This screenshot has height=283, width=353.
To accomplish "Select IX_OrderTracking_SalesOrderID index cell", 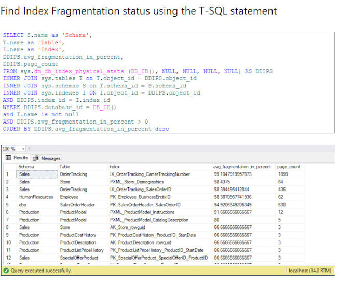I will pos(141,190).
